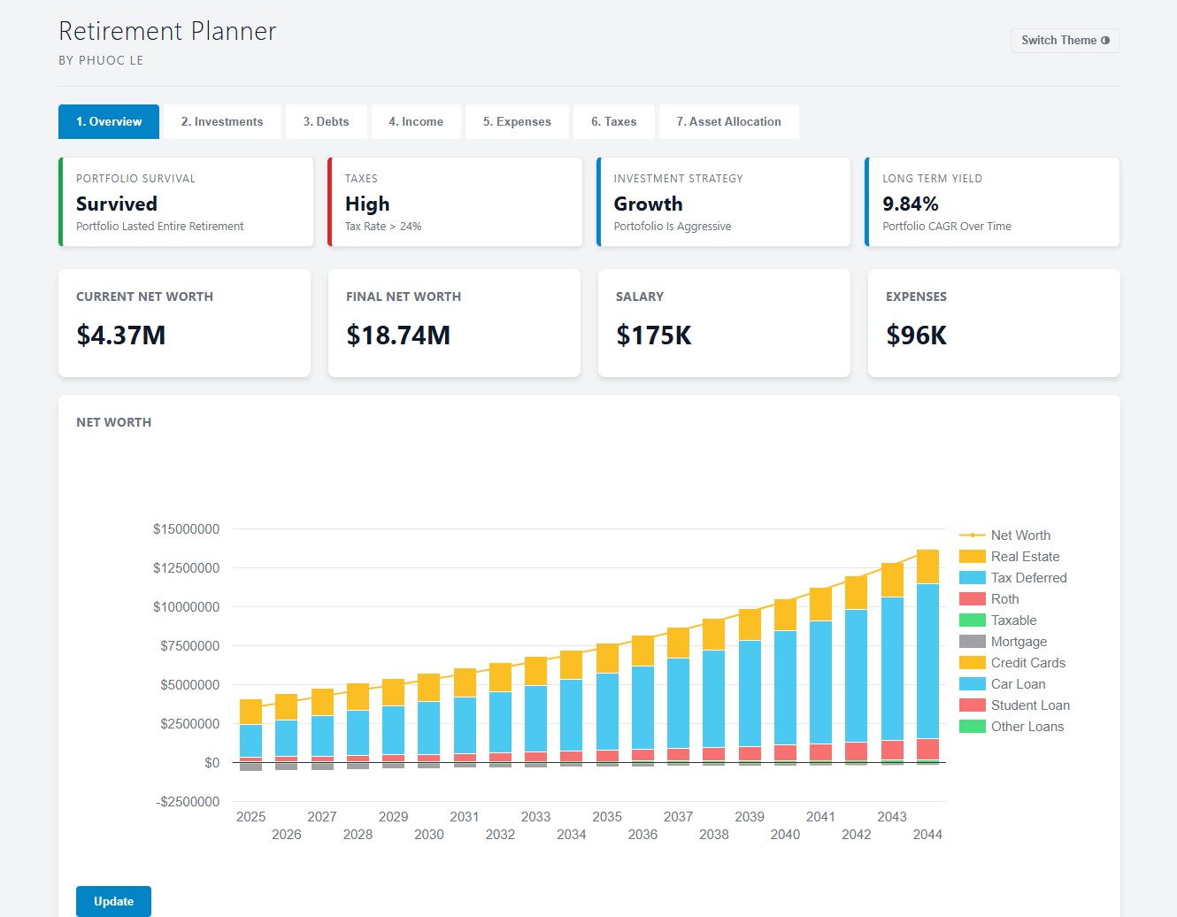This screenshot has height=917, width=1177.
Task: Switch to the Taxes tab
Action: tap(613, 121)
